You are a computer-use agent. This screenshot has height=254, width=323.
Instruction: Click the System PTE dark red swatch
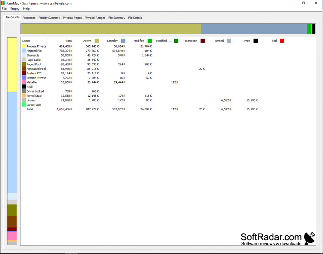tap(24, 73)
